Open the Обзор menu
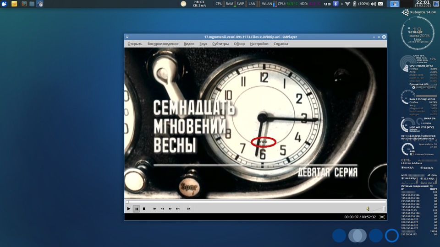The height and width of the screenshot is (247, 440). pos(239,44)
